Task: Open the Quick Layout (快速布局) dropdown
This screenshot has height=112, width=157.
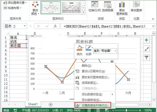Action: [x=12, y=8]
